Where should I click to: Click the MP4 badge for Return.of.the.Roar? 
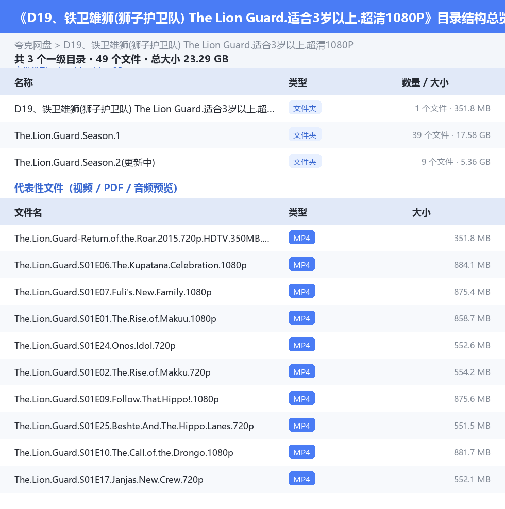click(x=301, y=237)
